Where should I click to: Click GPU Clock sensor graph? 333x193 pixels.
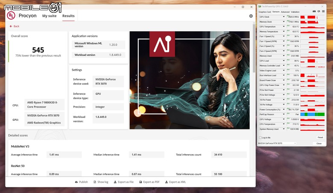click(313, 17)
